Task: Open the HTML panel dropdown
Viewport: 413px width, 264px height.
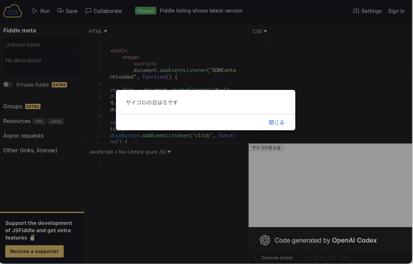Action: 97,31
